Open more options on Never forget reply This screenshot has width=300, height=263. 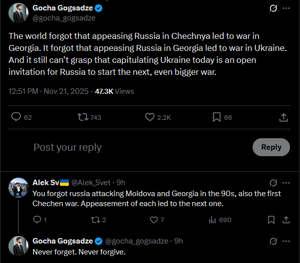[286, 241]
